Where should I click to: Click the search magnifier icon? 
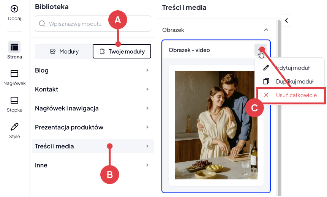tap(42, 24)
